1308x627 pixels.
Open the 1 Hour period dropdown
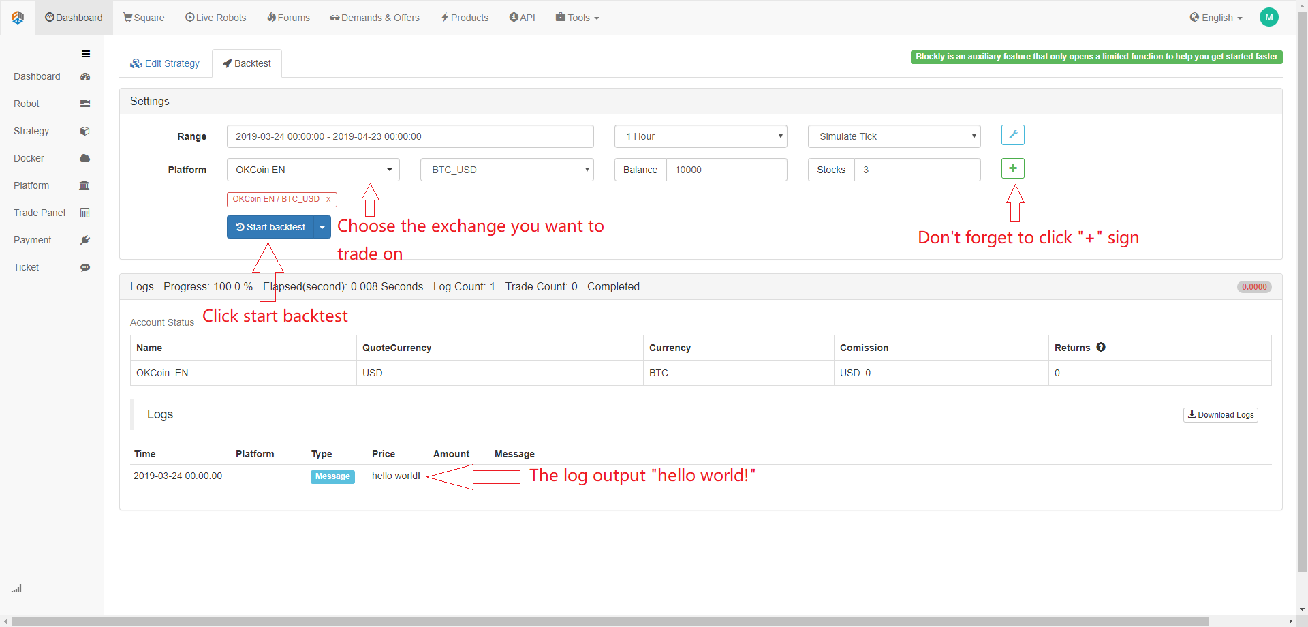[x=701, y=136]
